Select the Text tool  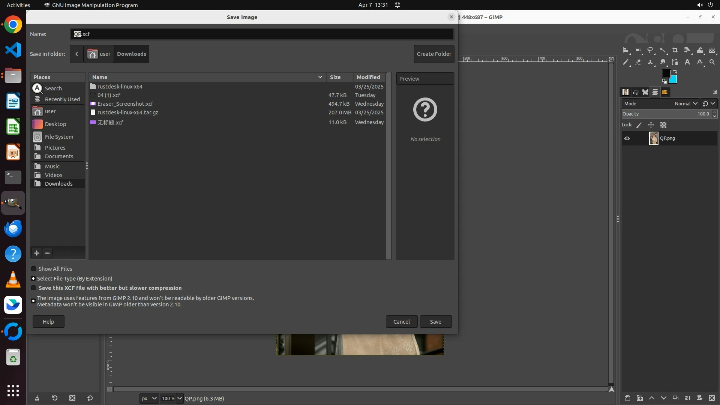pyautogui.click(x=687, y=62)
